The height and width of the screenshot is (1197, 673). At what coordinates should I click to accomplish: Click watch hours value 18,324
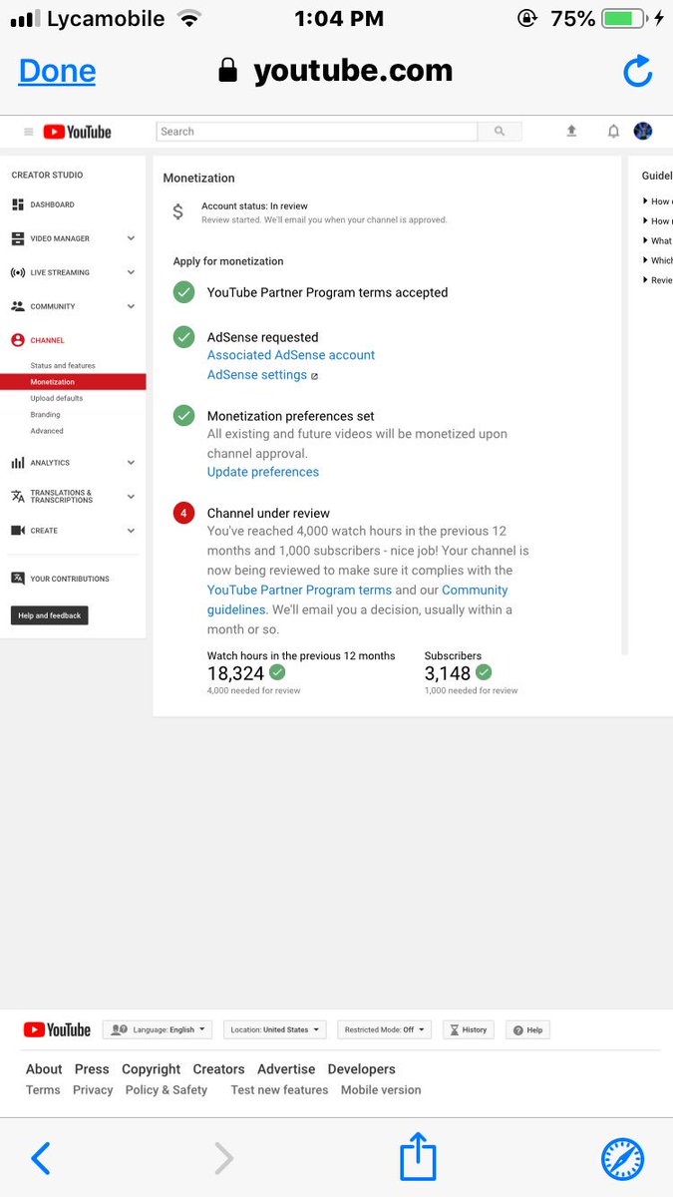pyautogui.click(x=236, y=673)
